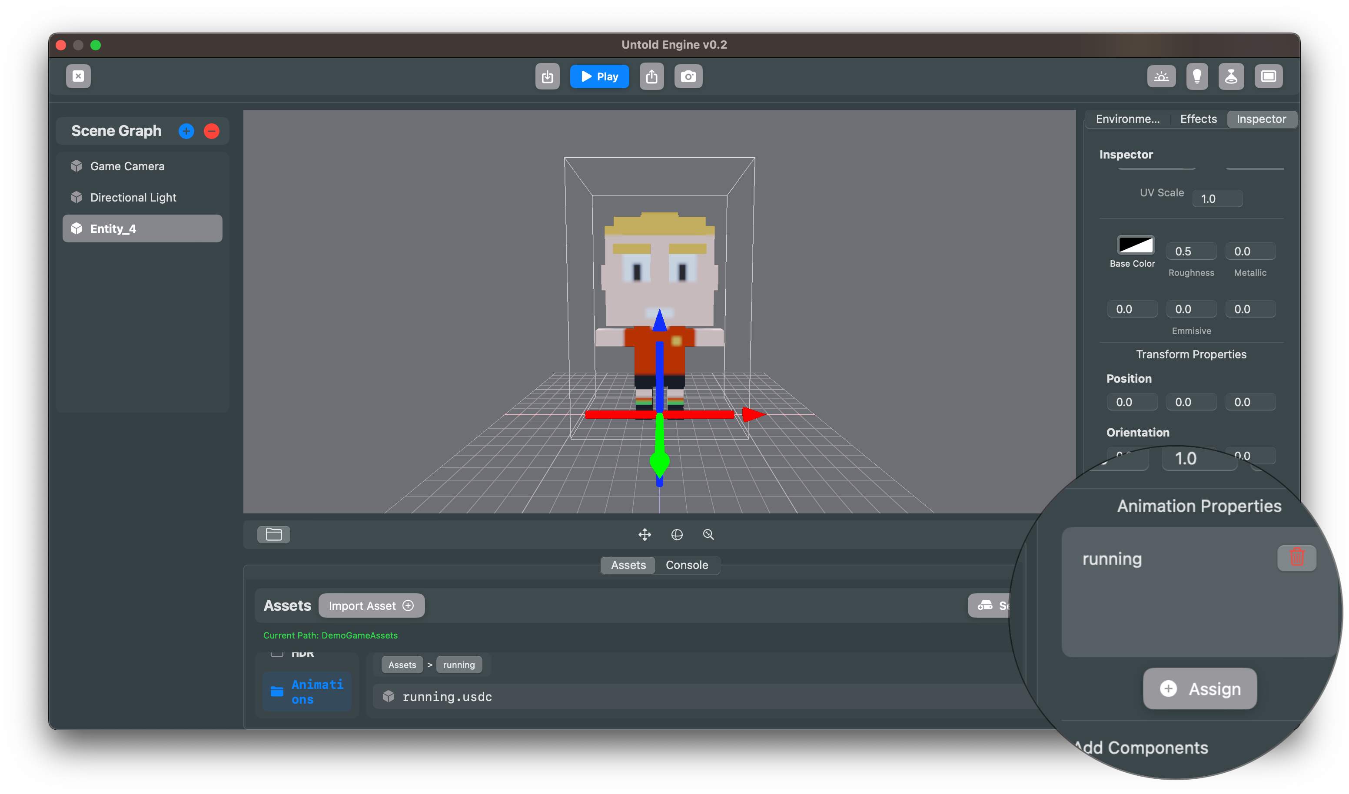Select the move gizmo icon below the viewport
Screen dimensions: 1349x794
[x=645, y=534]
